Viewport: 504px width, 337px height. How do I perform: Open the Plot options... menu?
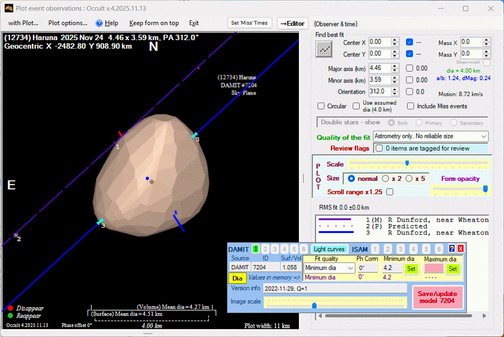tap(68, 23)
